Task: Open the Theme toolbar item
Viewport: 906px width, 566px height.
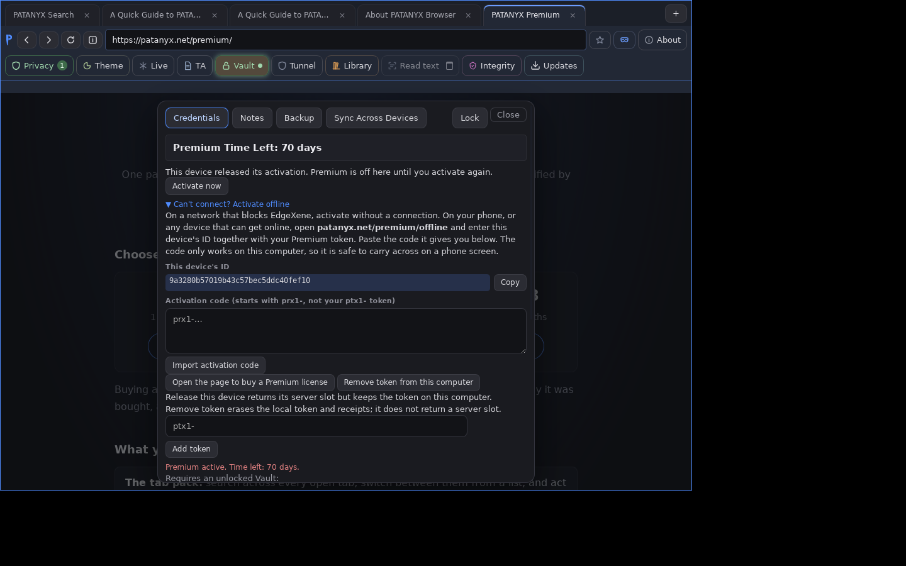Action: [x=103, y=65]
